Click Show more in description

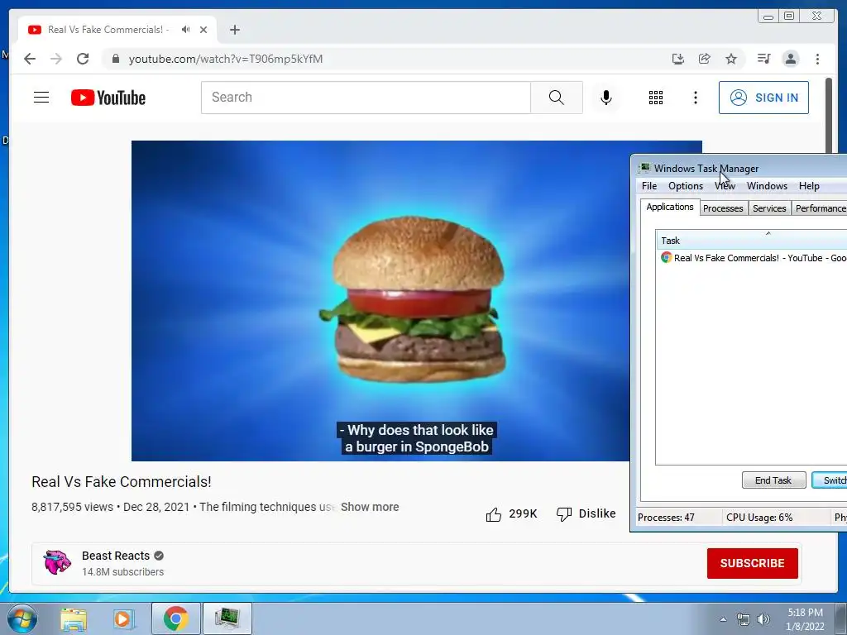(x=370, y=507)
